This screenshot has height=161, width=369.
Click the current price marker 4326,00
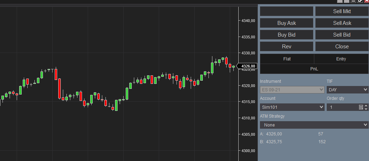[248, 66]
